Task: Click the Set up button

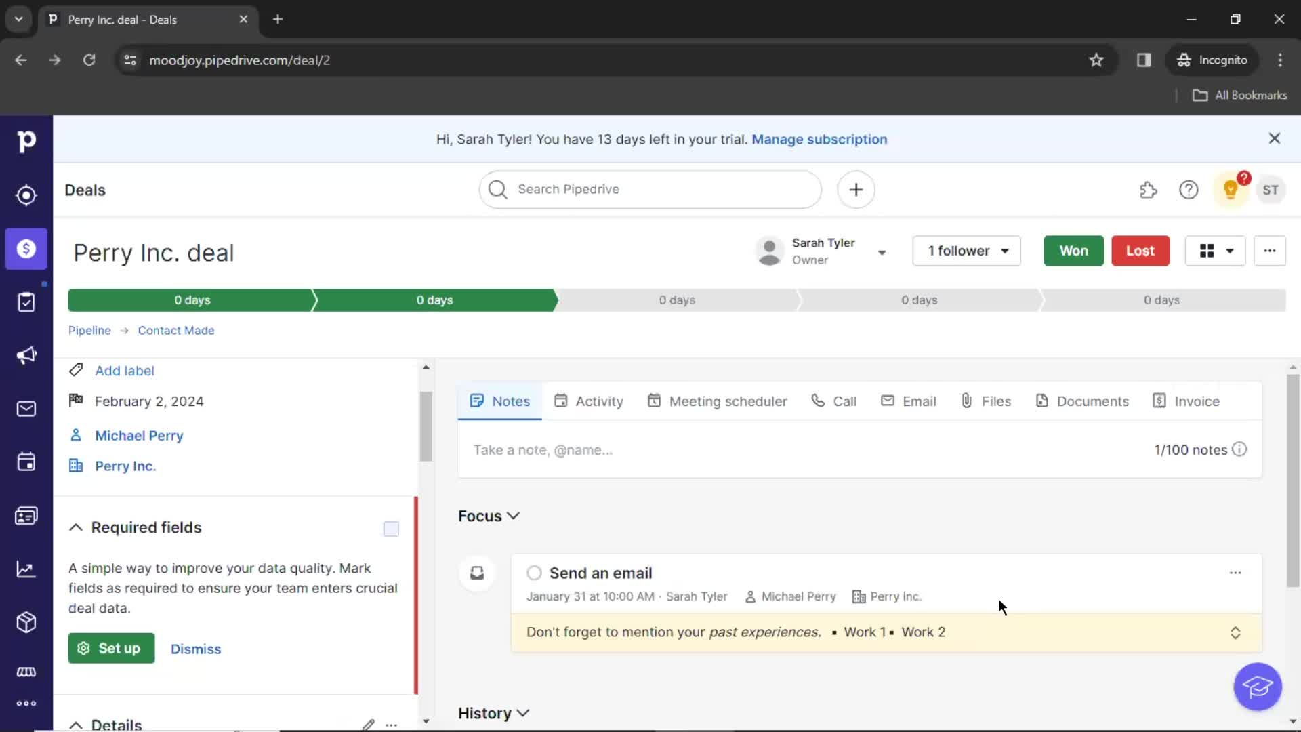Action: click(111, 649)
